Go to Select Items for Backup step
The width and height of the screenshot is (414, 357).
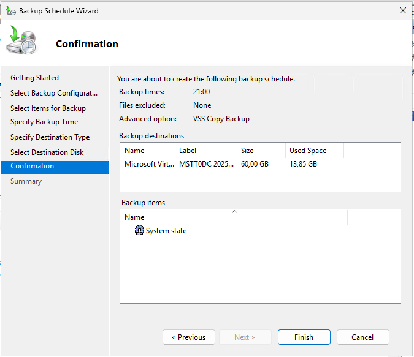48,108
